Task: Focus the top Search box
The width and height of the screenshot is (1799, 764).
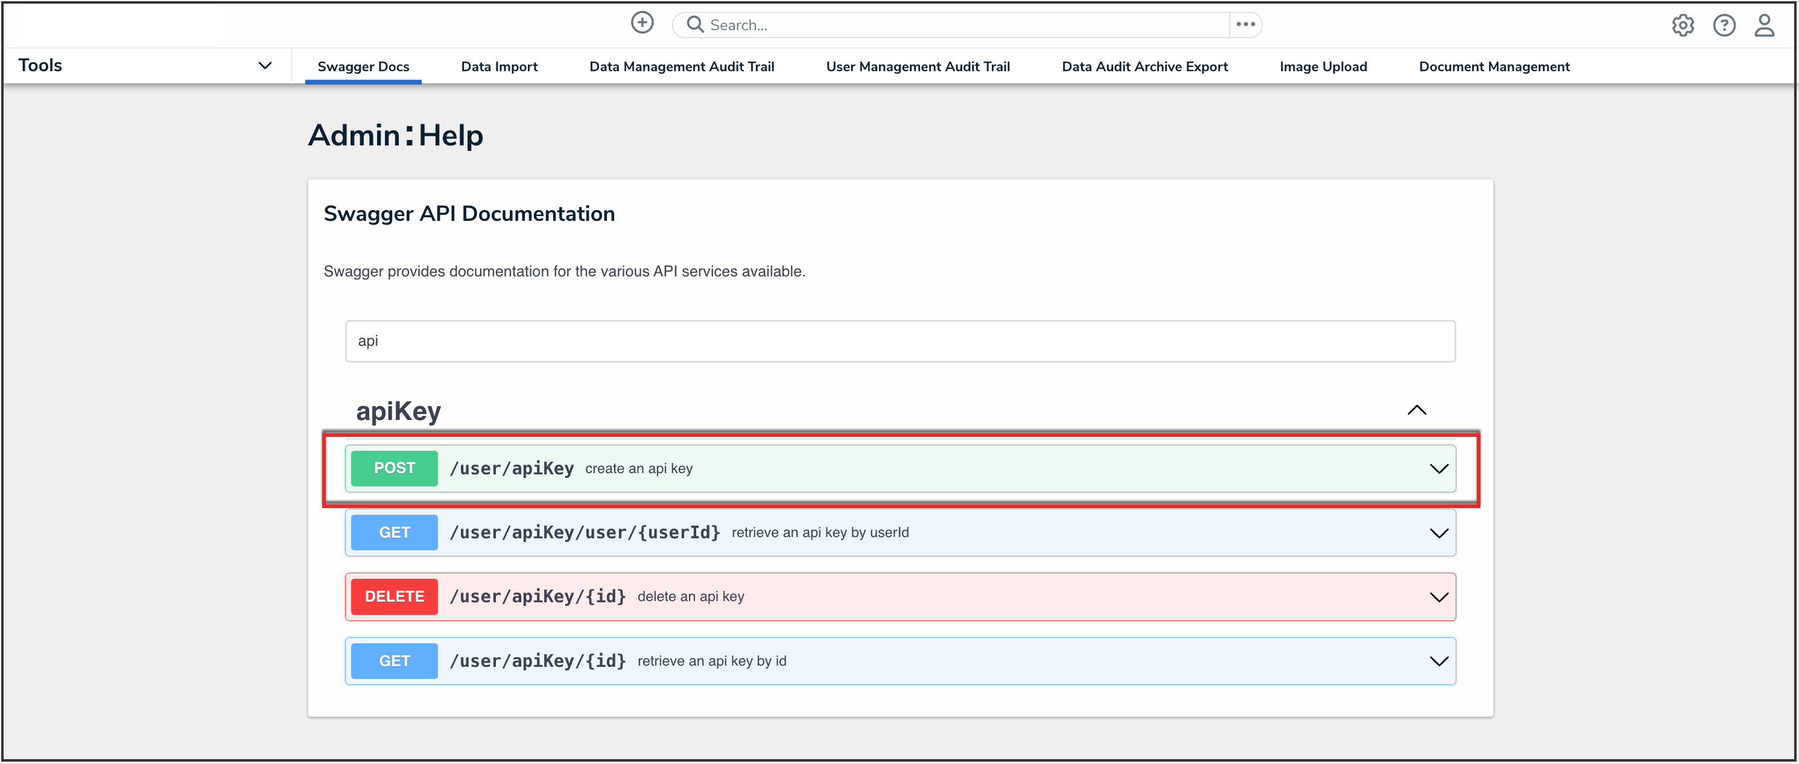Action: click(964, 25)
